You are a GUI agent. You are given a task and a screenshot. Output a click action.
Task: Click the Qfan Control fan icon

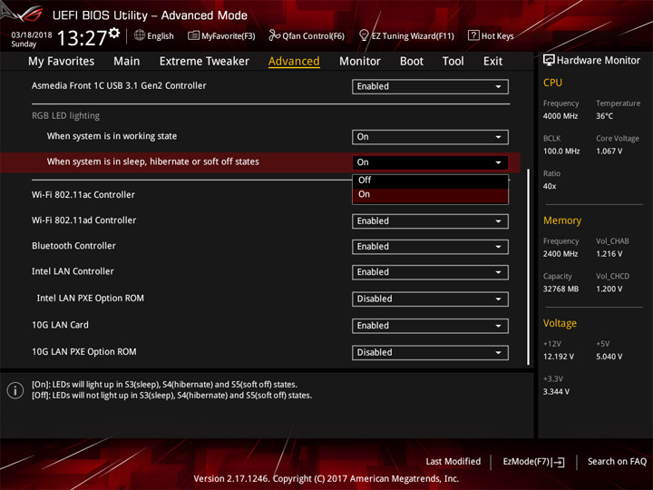click(274, 35)
